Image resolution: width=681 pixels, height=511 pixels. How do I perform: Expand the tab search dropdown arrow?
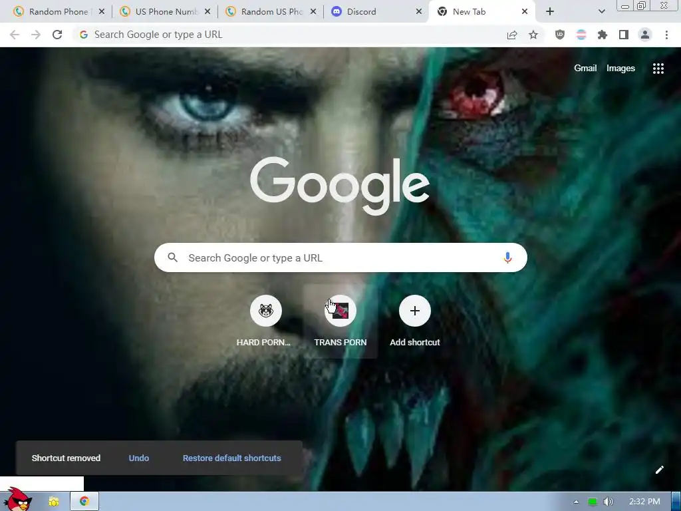601,12
